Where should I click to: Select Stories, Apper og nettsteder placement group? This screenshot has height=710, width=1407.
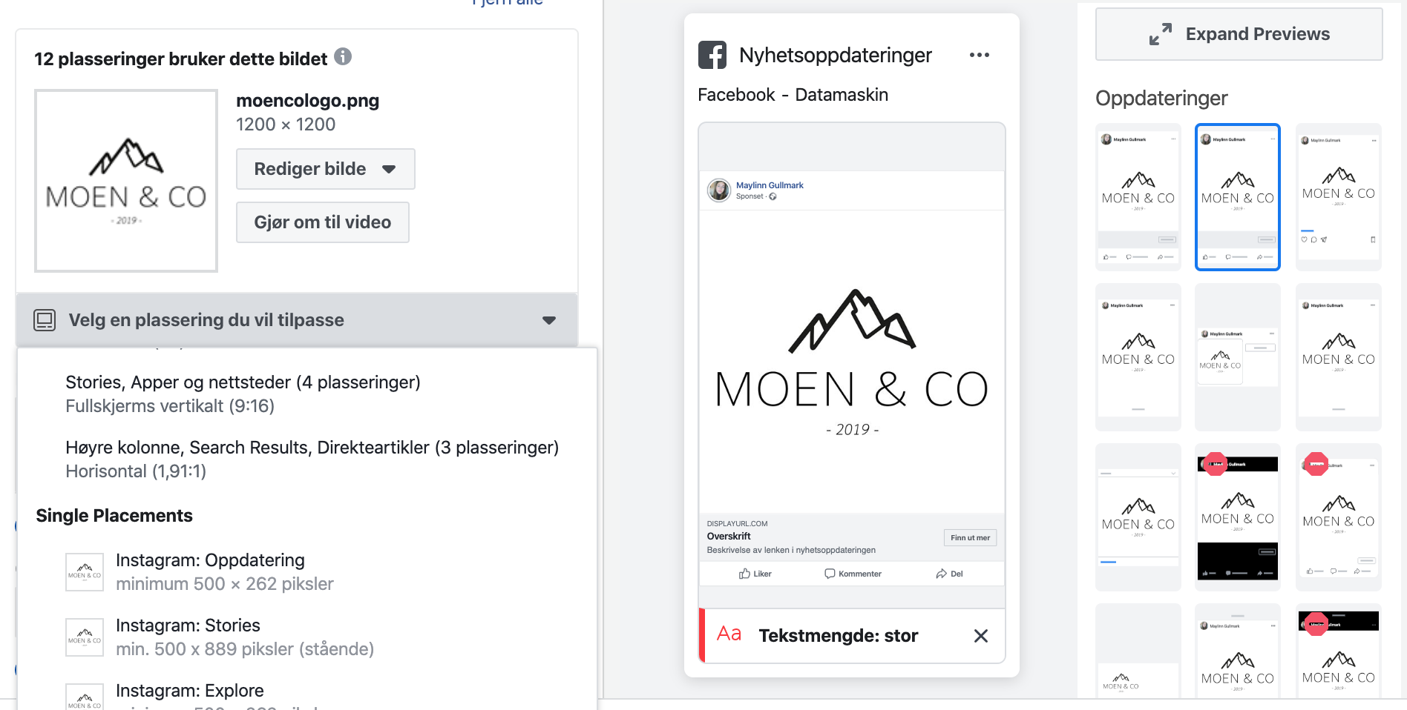(x=243, y=394)
